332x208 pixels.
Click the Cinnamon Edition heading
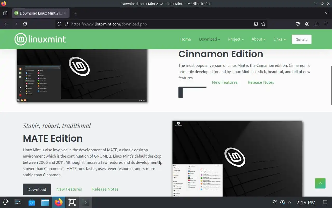pos(221,54)
